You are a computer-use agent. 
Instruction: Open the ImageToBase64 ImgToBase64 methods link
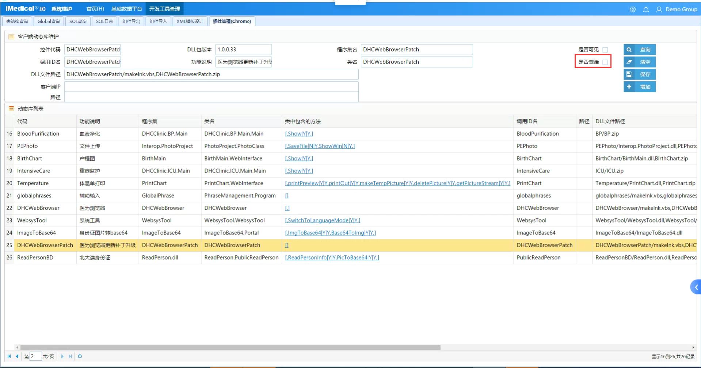pos(330,233)
